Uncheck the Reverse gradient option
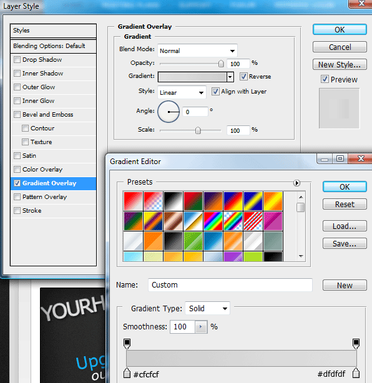Image resolution: width=372 pixels, height=383 pixels. coord(243,77)
